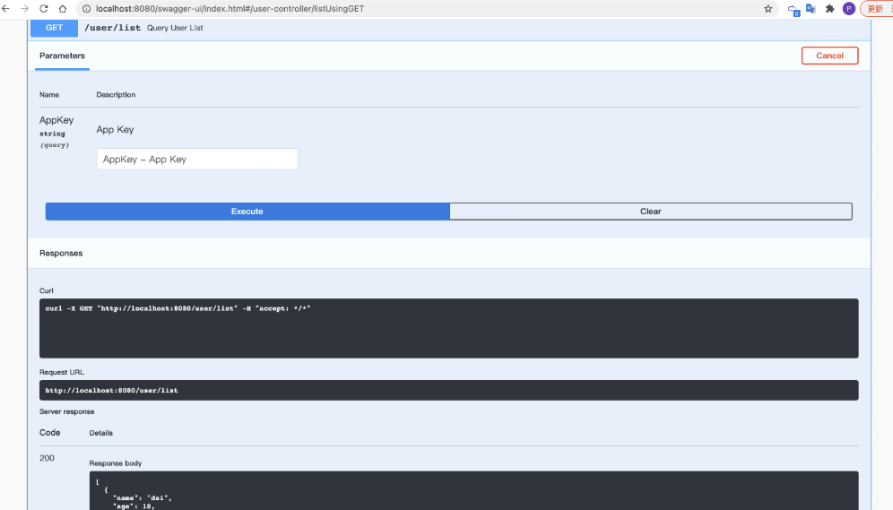This screenshot has width=893, height=510.
Task: Collapse operation via the blue GET badge
Action: click(x=54, y=28)
